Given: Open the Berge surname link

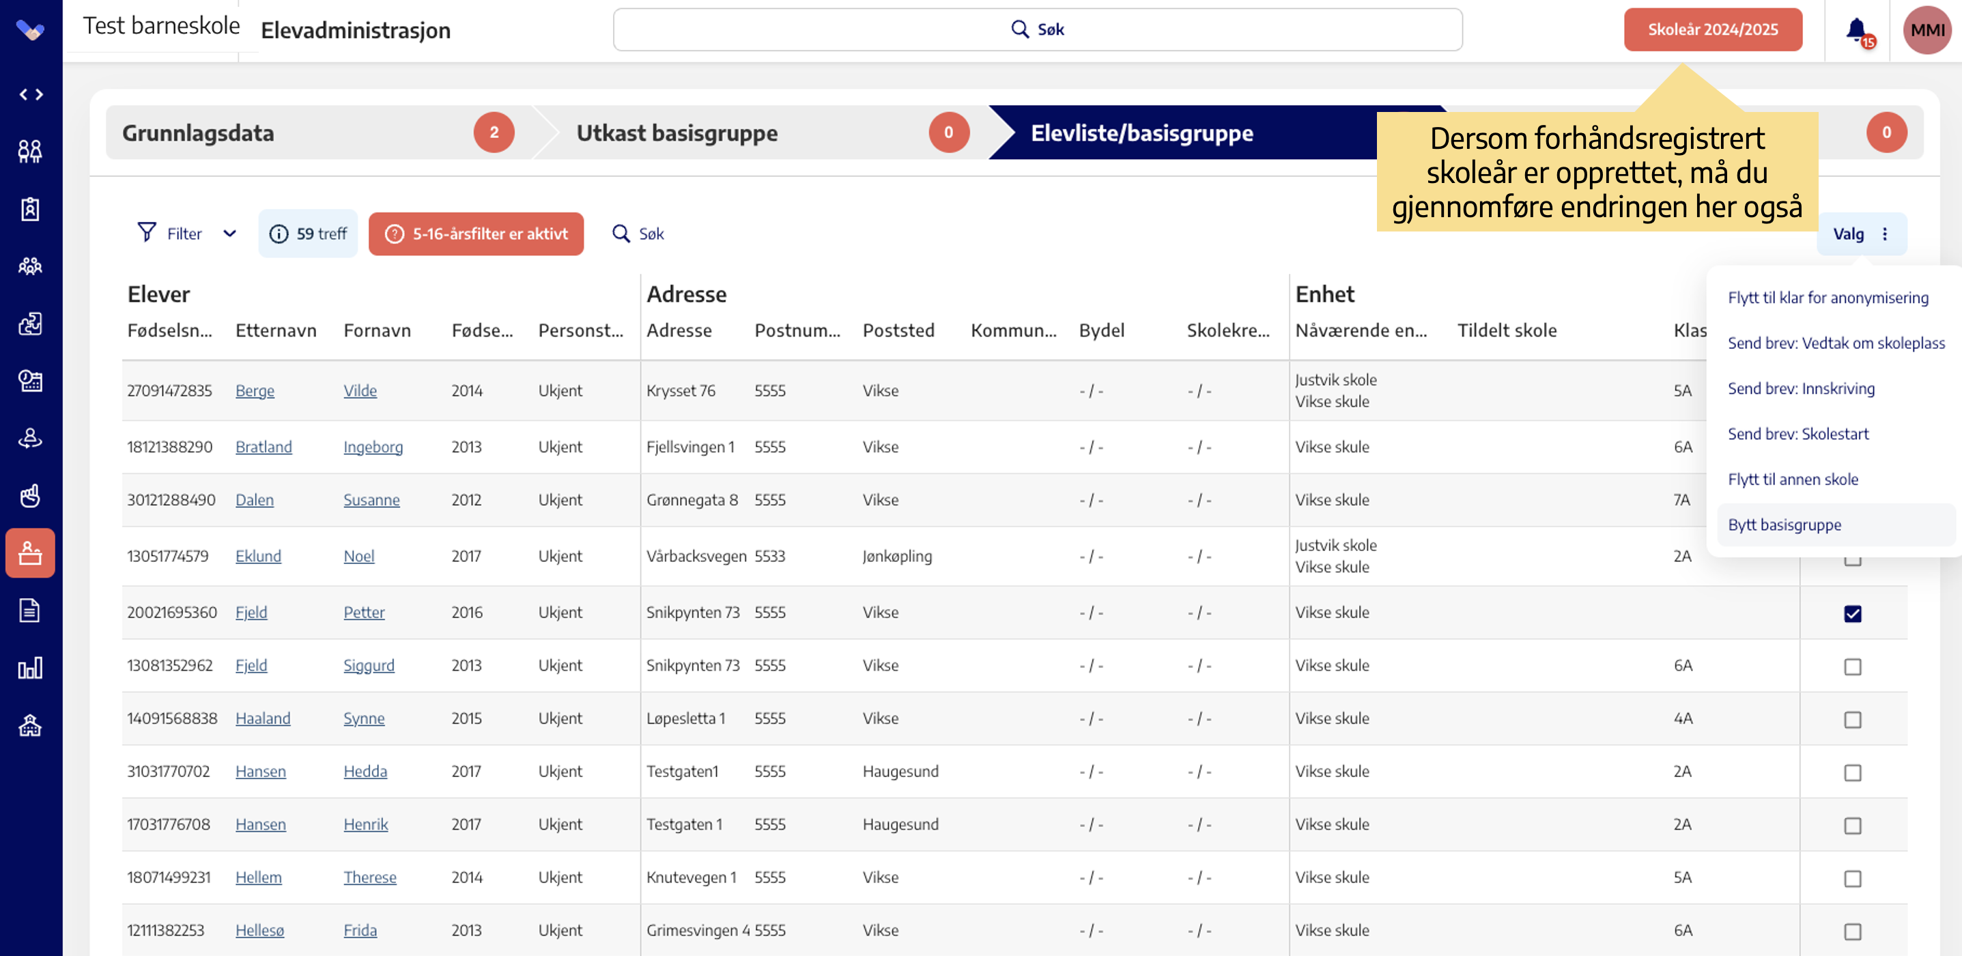Looking at the screenshot, I should coord(255,391).
